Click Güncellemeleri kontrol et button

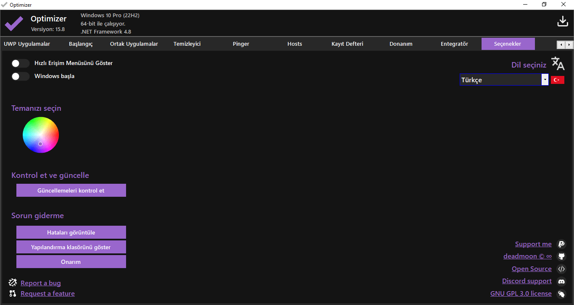pyautogui.click(x=71, y=190)
